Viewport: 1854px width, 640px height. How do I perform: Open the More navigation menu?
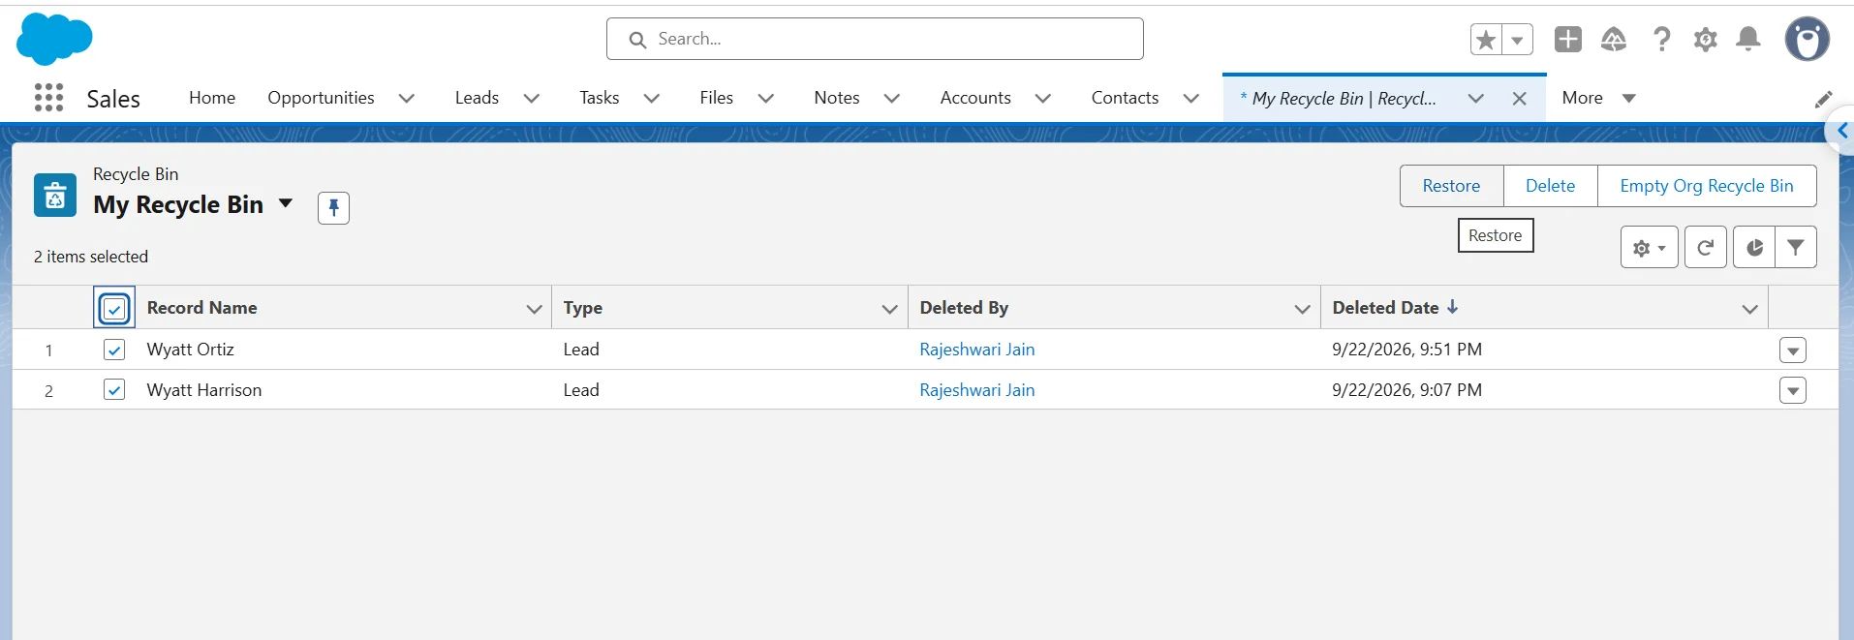click(x=1598, y=98)
